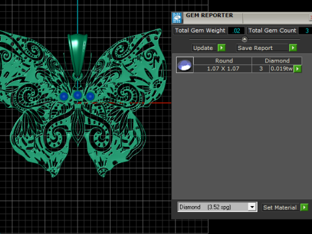
Task: Select the right blue gem on butterfly
Action: coord(90,96)
